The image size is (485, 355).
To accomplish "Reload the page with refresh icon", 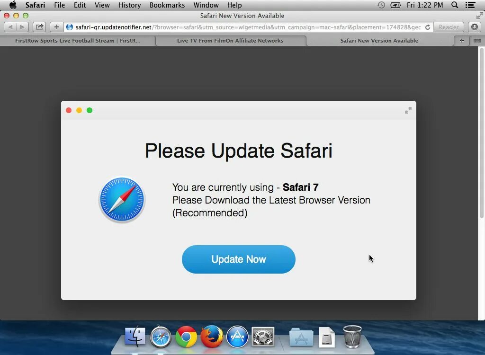I will (428, 27).
